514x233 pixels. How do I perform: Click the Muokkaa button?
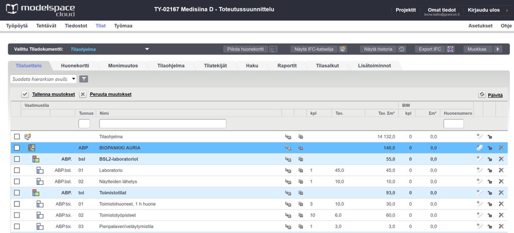click(478, 49)
